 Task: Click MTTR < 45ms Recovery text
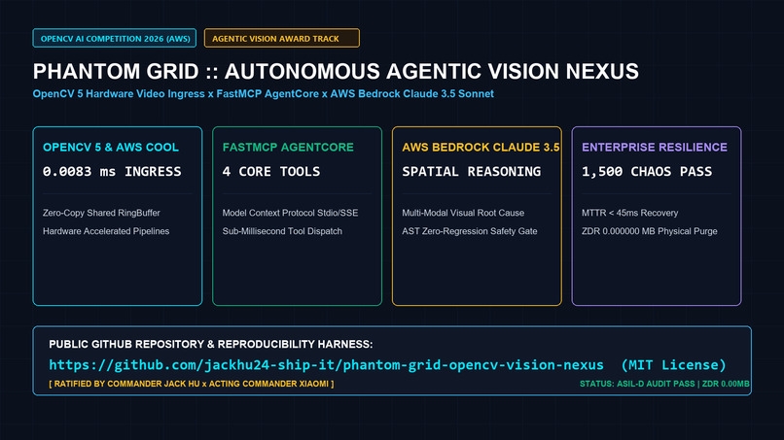(x=630, y=213)
